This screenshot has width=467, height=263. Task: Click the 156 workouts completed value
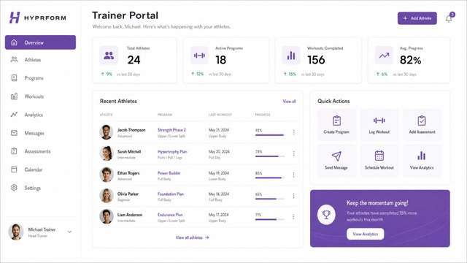tap(316, 60)
